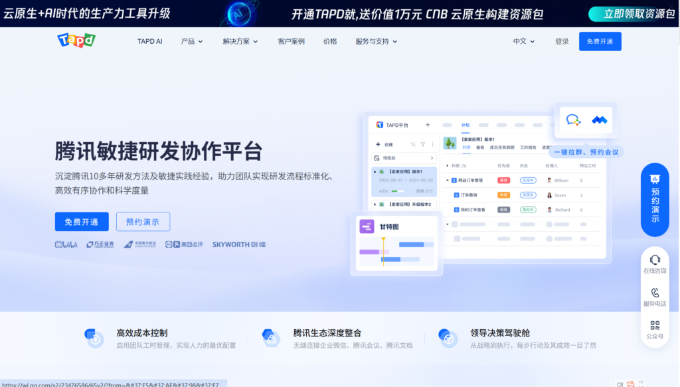Click the 高效成本控制 feature icon
680x387 pixels.
(94, 338)
